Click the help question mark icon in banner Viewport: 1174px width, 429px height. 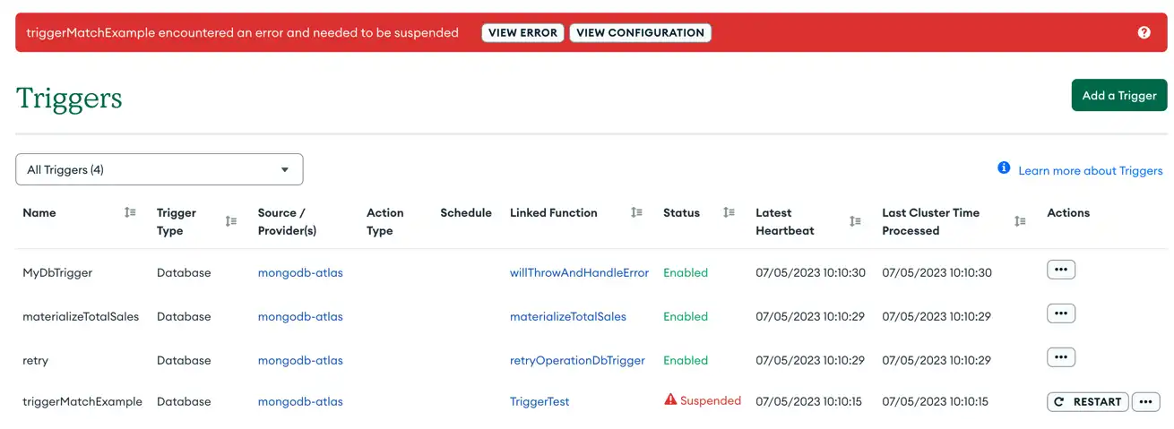coord(1144,32)
